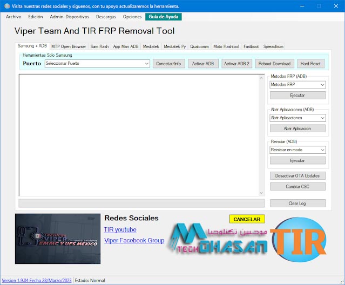Switch to the Moto Flashtool tab

click(226, 46)
